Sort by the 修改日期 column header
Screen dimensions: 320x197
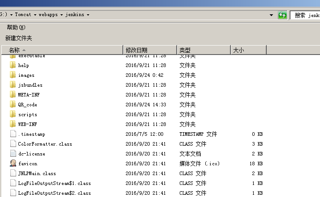(x=150, y=50)
